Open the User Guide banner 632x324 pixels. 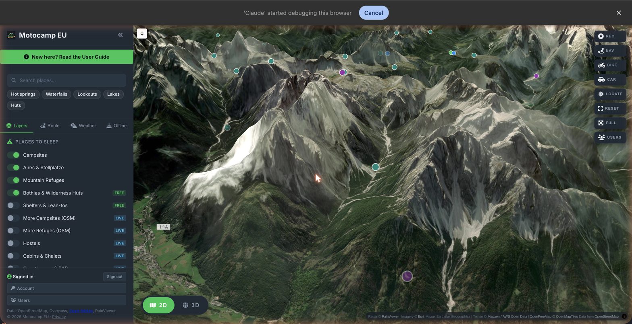(67, 57)
